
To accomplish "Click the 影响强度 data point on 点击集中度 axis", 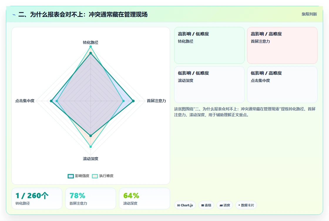I will click(51, 101).
